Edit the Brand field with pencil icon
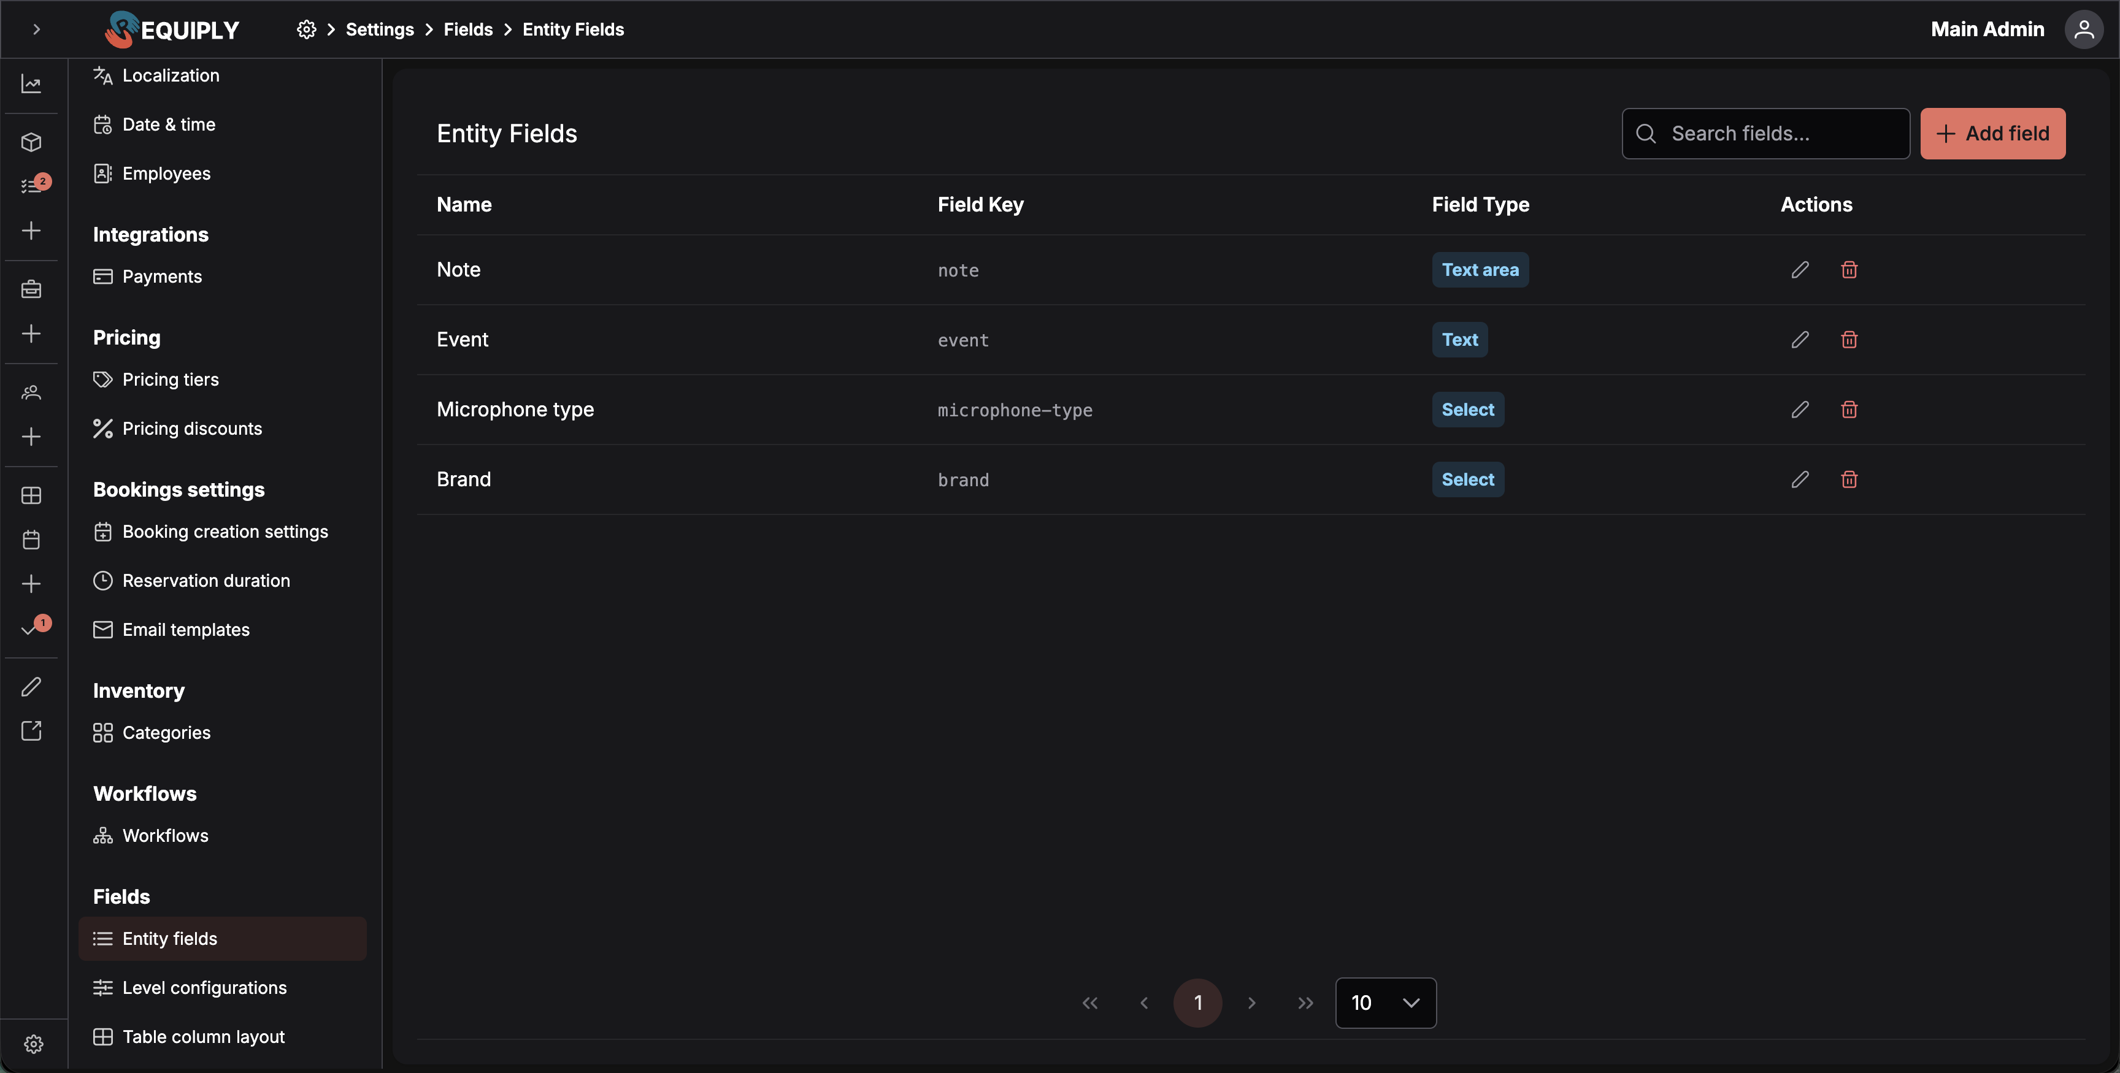 1800,479
